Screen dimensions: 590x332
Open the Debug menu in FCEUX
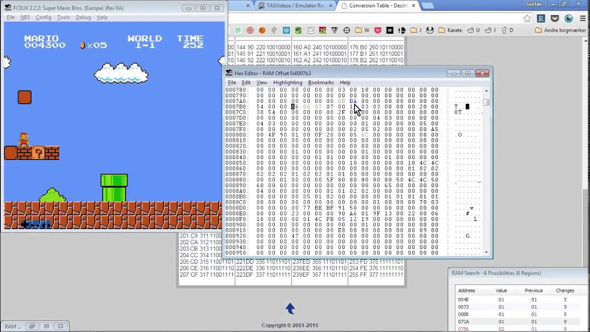(x=83, y=17)
